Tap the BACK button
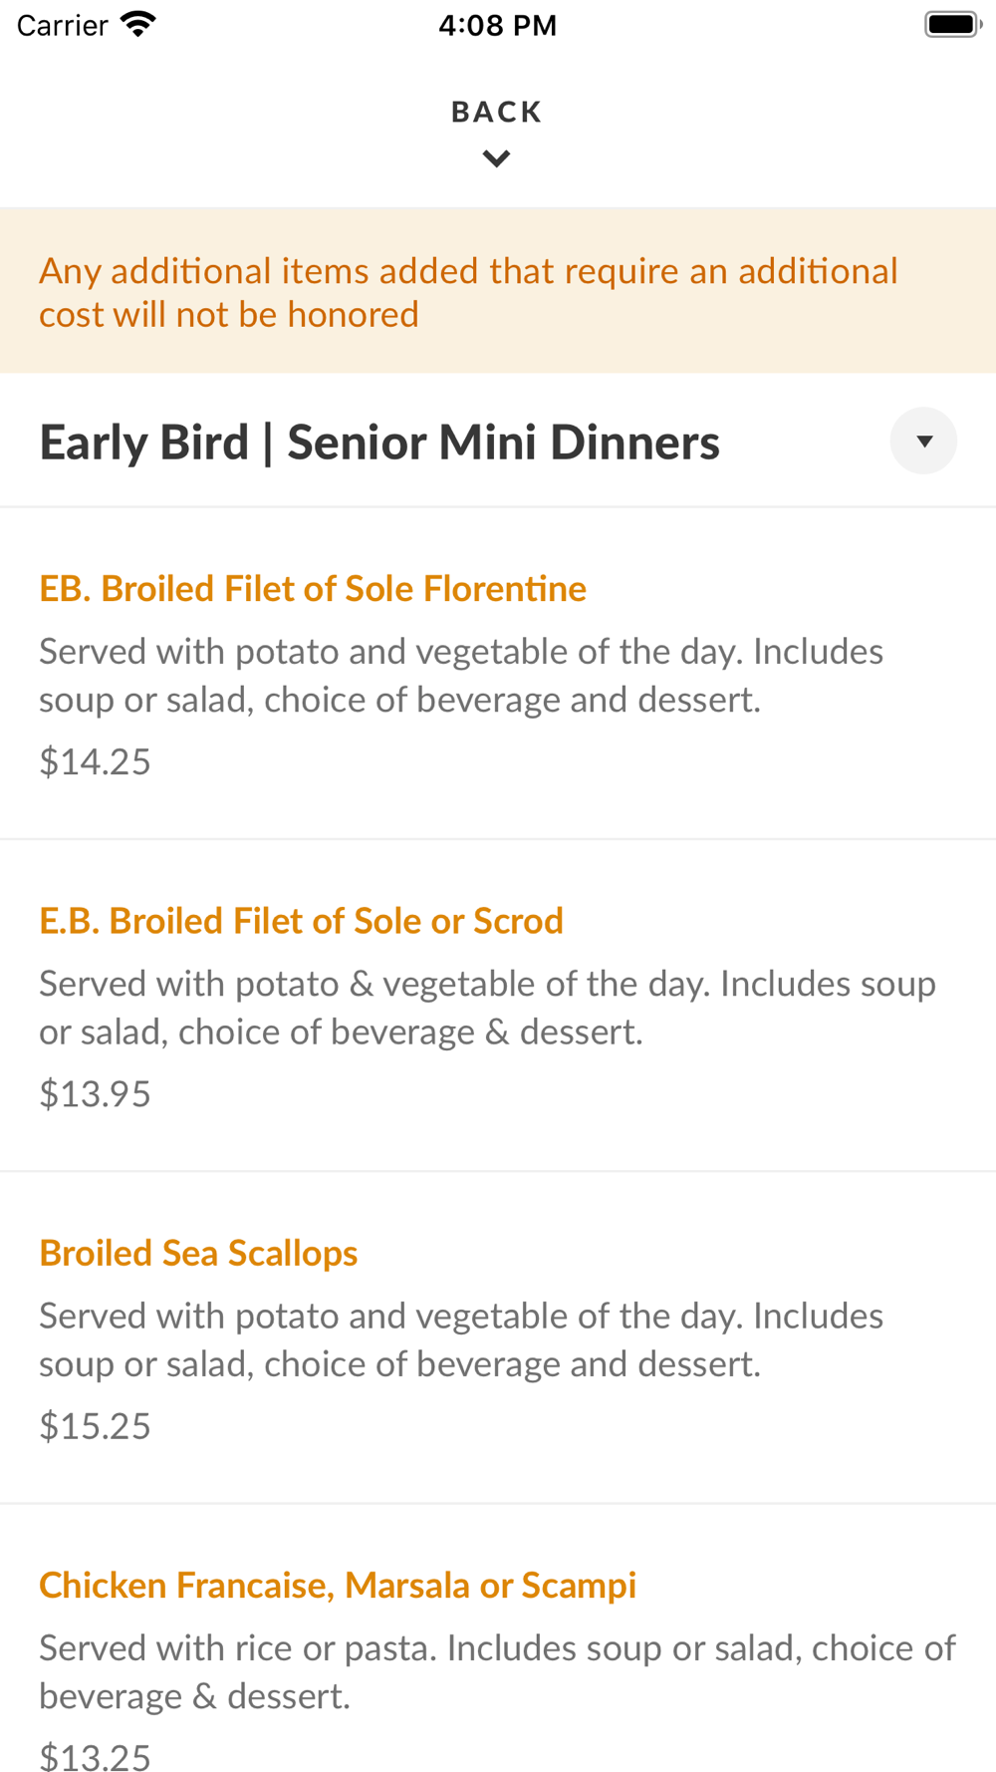996x1772 pixels. (496, 112)
